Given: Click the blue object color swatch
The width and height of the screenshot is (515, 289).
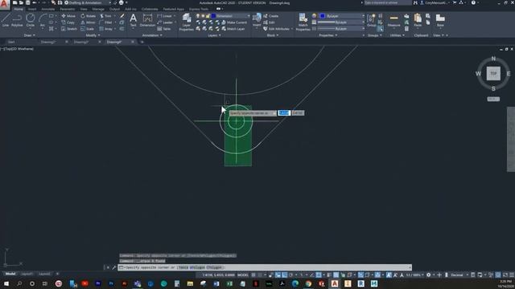Looking at the screenshot, I should click(322, 16).
